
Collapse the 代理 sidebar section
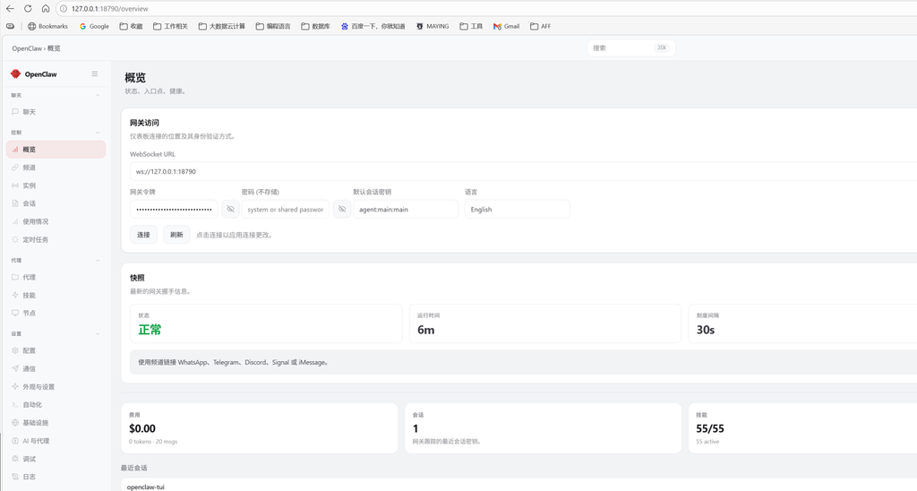tap(98, 261)
